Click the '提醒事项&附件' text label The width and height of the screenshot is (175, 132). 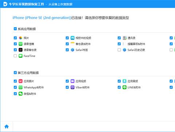(x=136, y=44)
